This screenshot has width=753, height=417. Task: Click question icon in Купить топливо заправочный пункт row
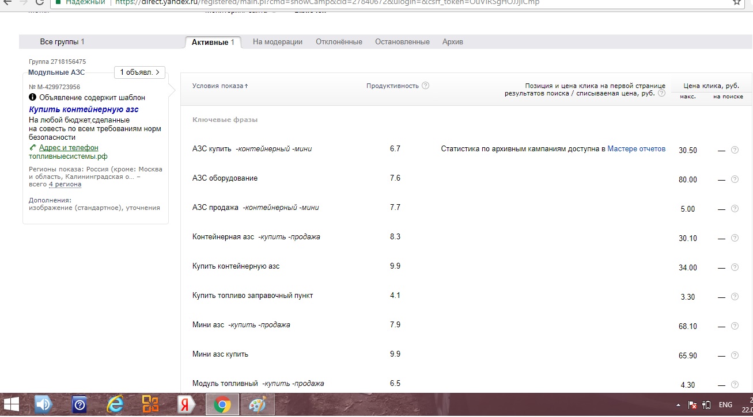(x=735, y=297)
